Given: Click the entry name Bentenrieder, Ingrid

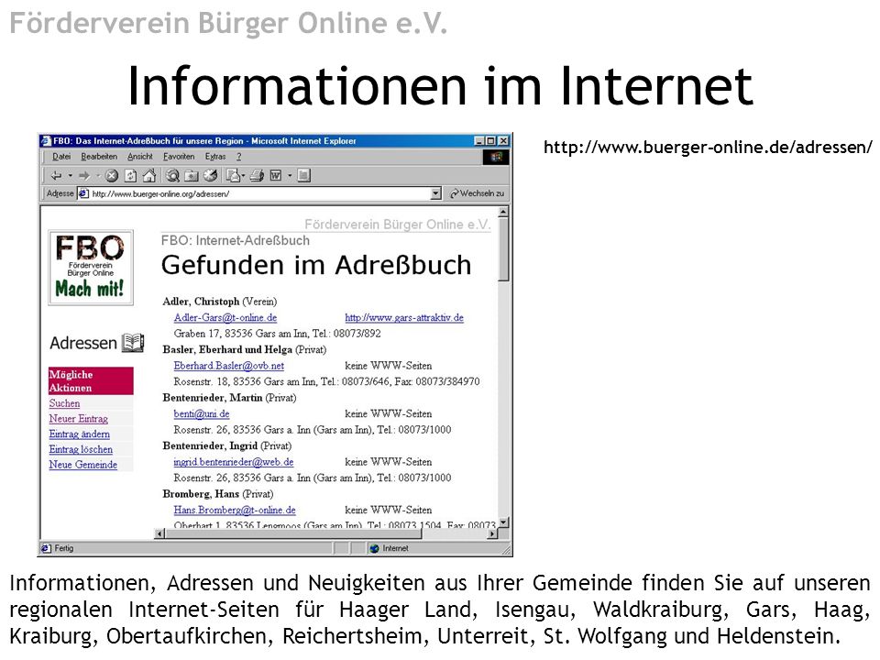Looking at the screenshot, I should pos(210,446).
